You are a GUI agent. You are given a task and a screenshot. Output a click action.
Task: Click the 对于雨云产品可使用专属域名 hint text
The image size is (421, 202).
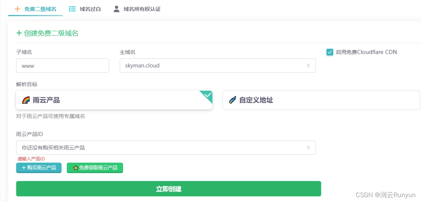tap(51, 117)
